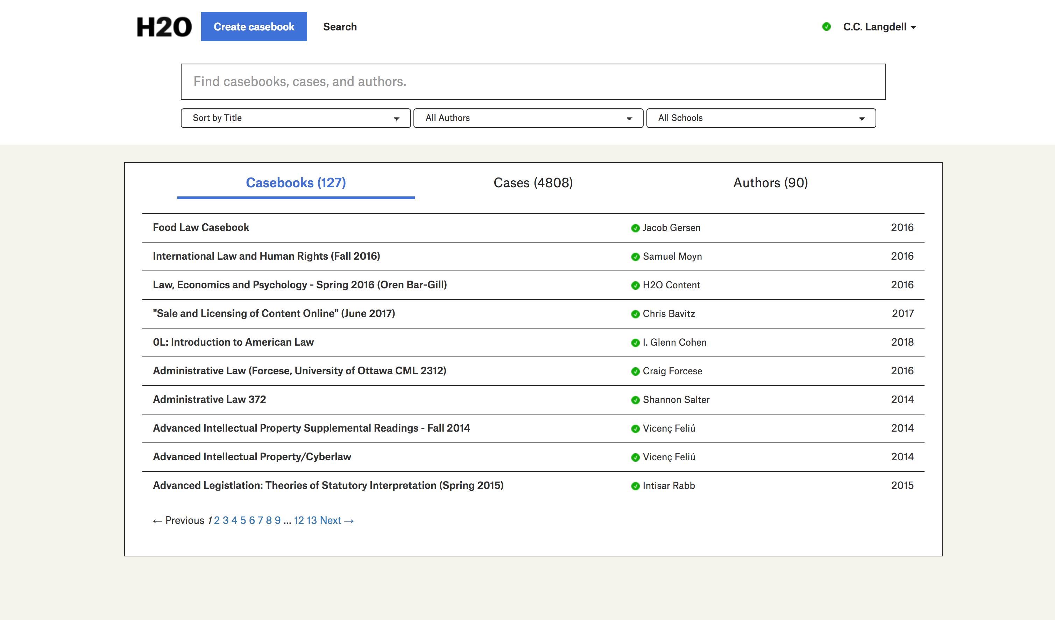Click verified badge next to Craig Forcese
This screenshot has width=1055, height=620.
635,371
